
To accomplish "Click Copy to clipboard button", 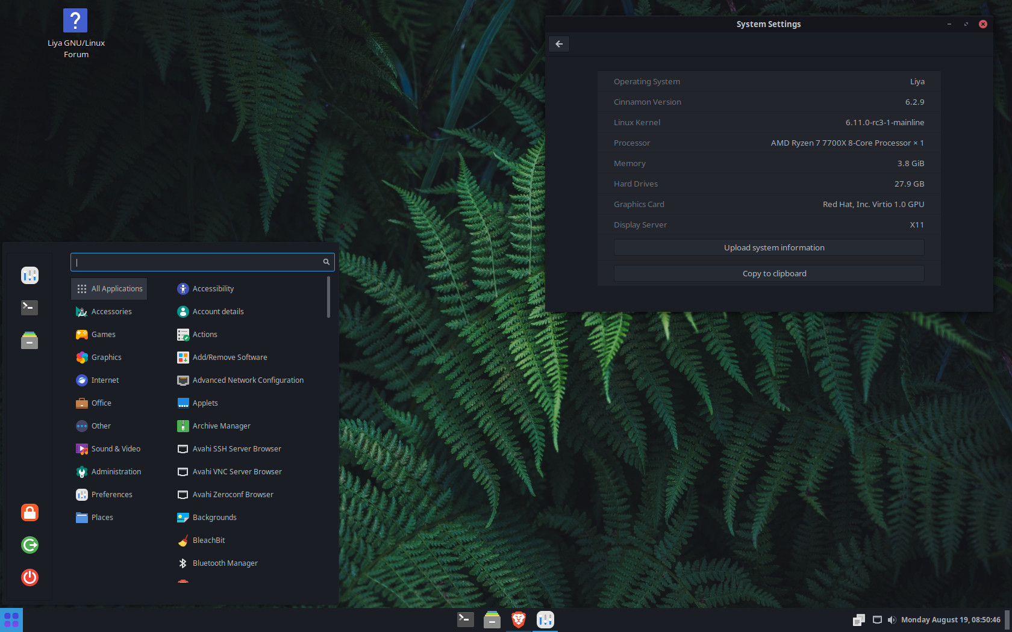I will [x=769, y=273].
